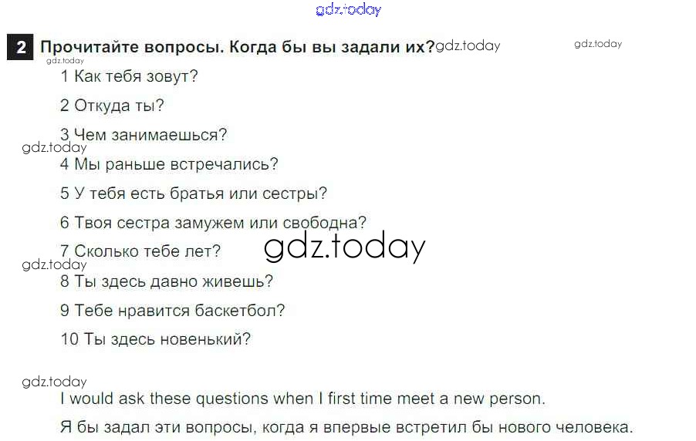Select question 8 'Ты здесь давно живешь?'
This screenshot has height=441, width=696.
click(x=167, y=281)
